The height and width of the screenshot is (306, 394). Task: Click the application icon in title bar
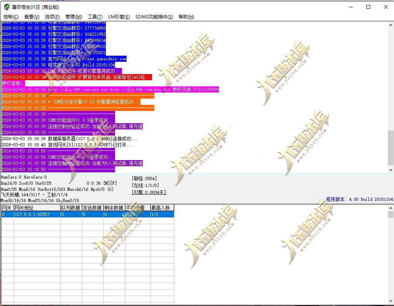point(7,7)
